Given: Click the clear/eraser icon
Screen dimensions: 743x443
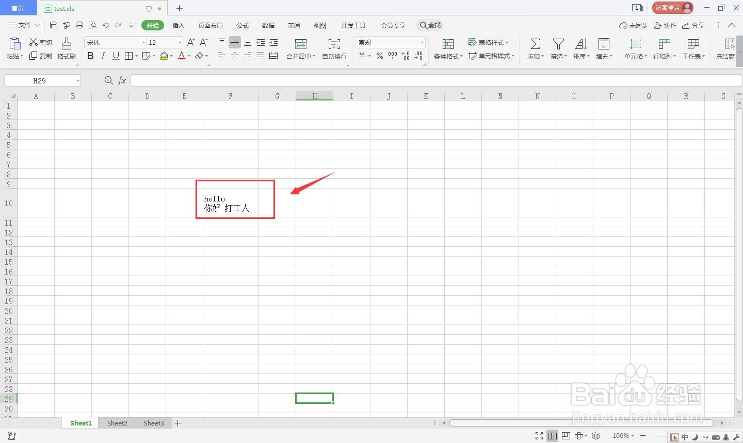Looking at the screenshot, I should pos(200,56).
